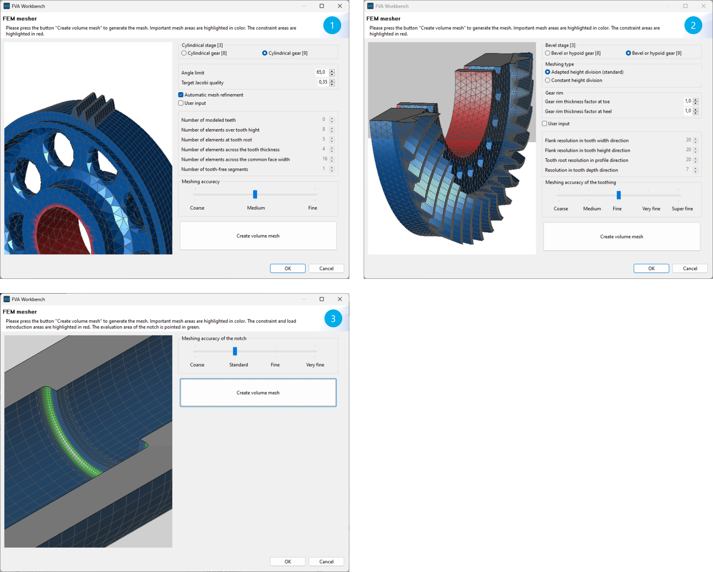Image resolution: width=713 pixels, height=572 pixels.
Task: Set notch meshing accuracy to "Fine"
Action: 275,351
